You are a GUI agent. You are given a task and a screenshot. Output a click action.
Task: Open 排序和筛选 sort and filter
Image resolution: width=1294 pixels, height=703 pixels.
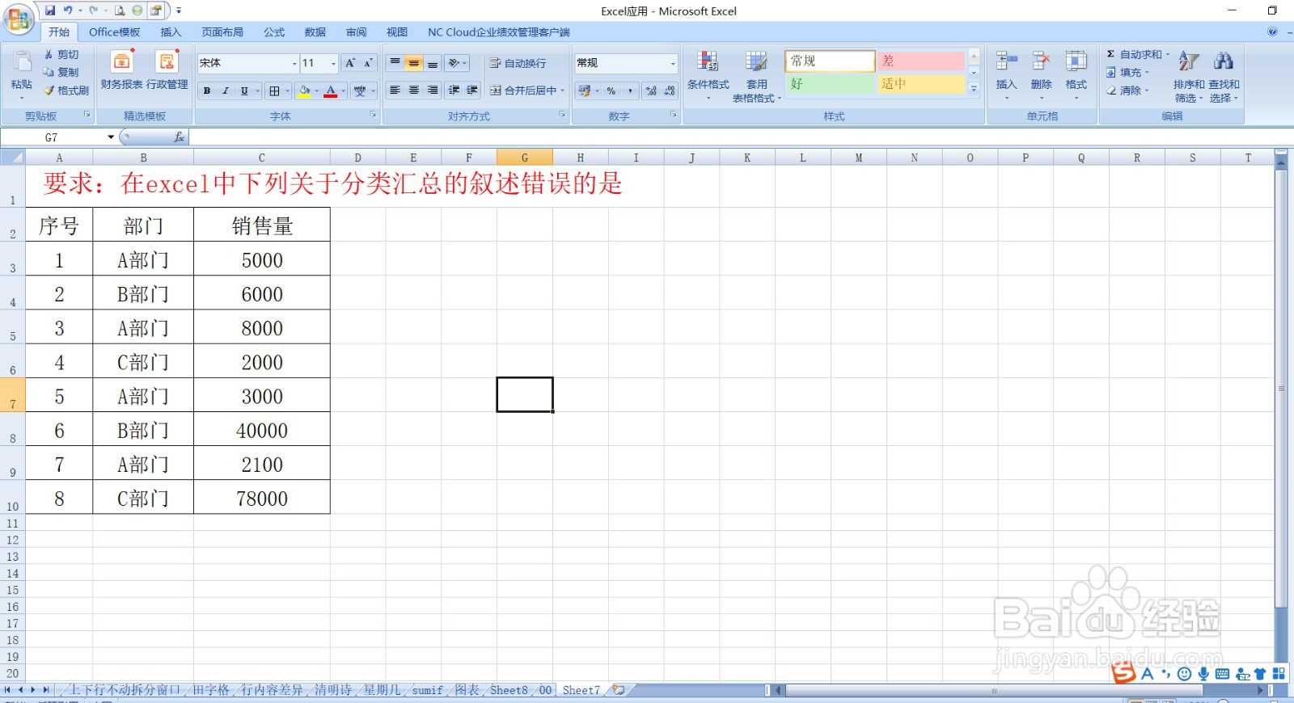[1189, 76]
